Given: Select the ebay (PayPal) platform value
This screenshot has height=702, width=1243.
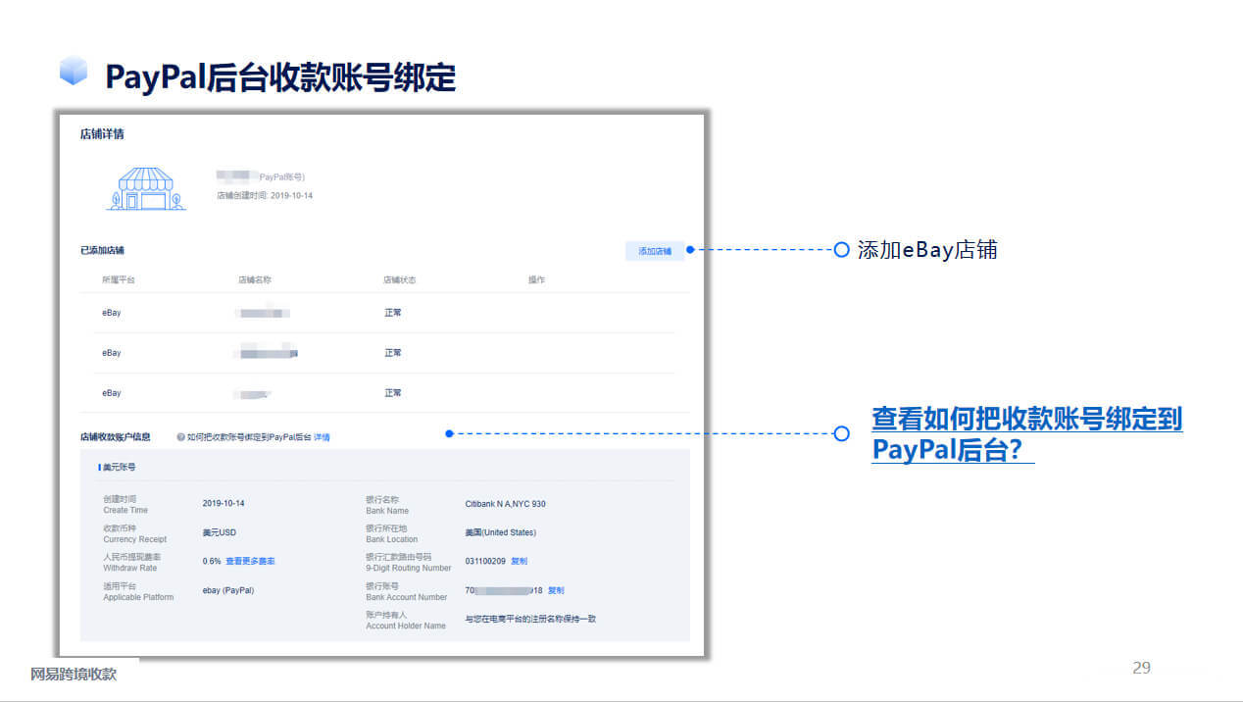Looking at the screenshot, I should 227,590.
